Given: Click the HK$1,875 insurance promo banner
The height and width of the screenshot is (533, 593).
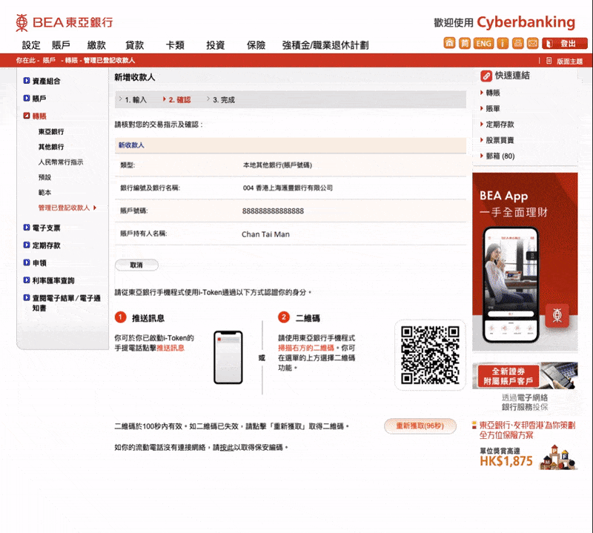Looking at the screenshot, I should [525, 446].
